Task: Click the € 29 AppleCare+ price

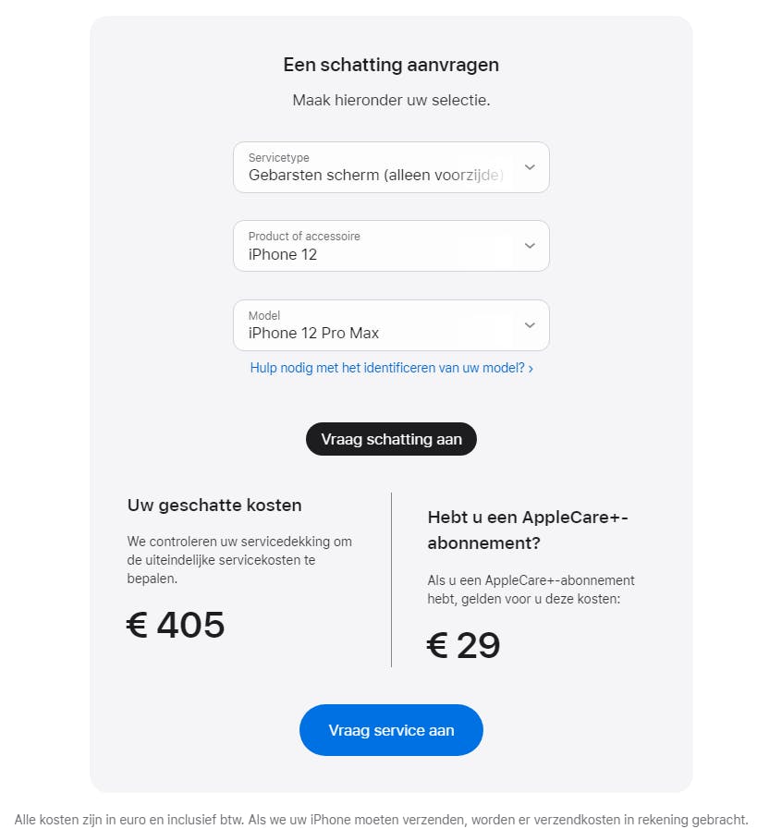Action: tap(464, 646)
